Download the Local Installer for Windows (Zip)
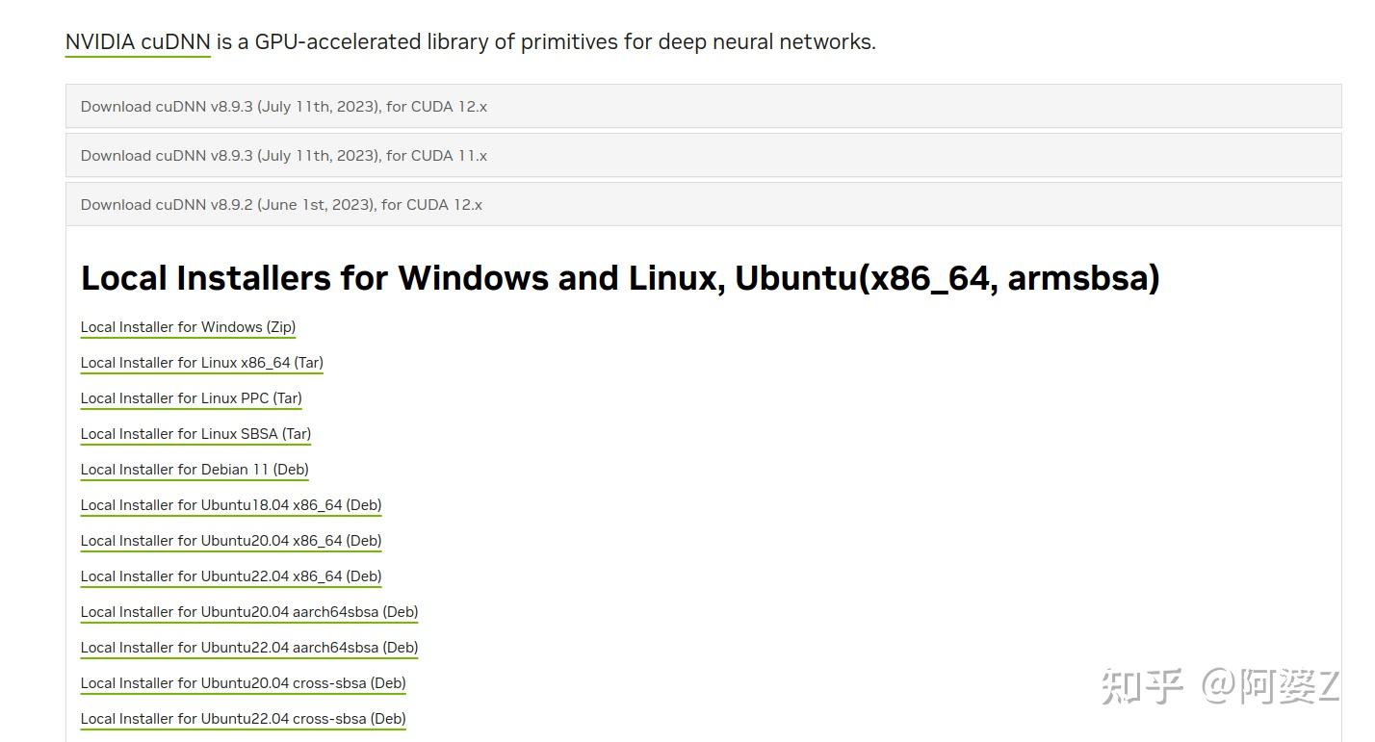This screenshot has height=742, width=1375. pos(188,326)
